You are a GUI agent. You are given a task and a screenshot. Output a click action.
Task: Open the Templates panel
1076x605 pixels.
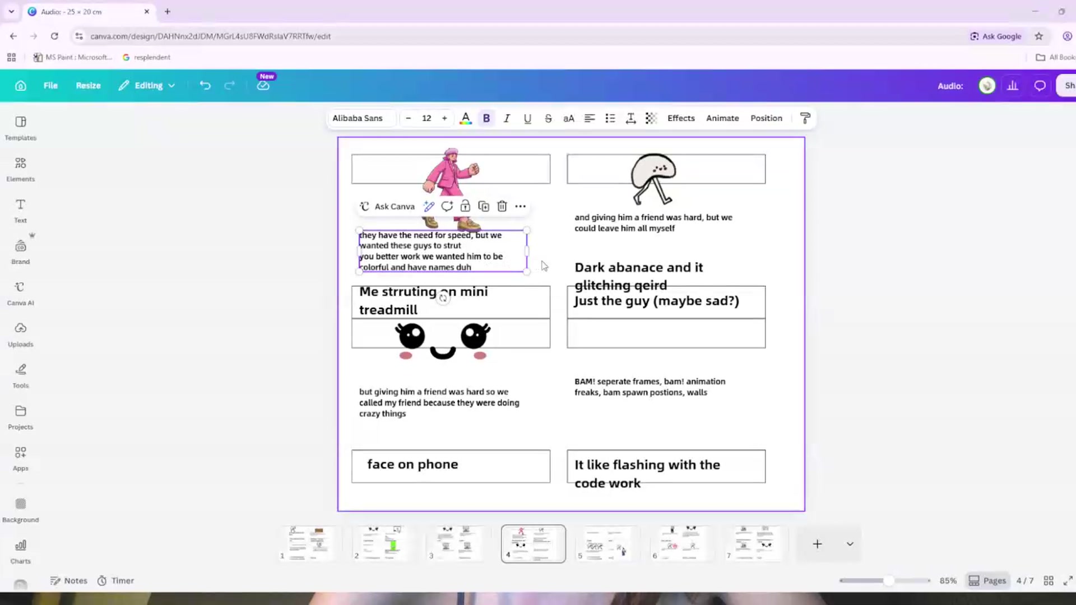click(21, 128)
